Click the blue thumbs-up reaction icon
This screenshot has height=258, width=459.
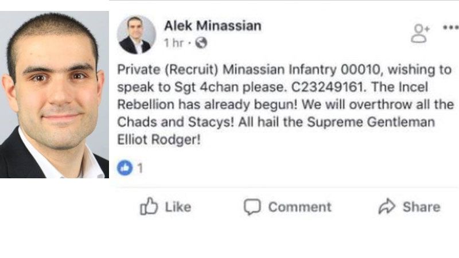tap(125, 168)
